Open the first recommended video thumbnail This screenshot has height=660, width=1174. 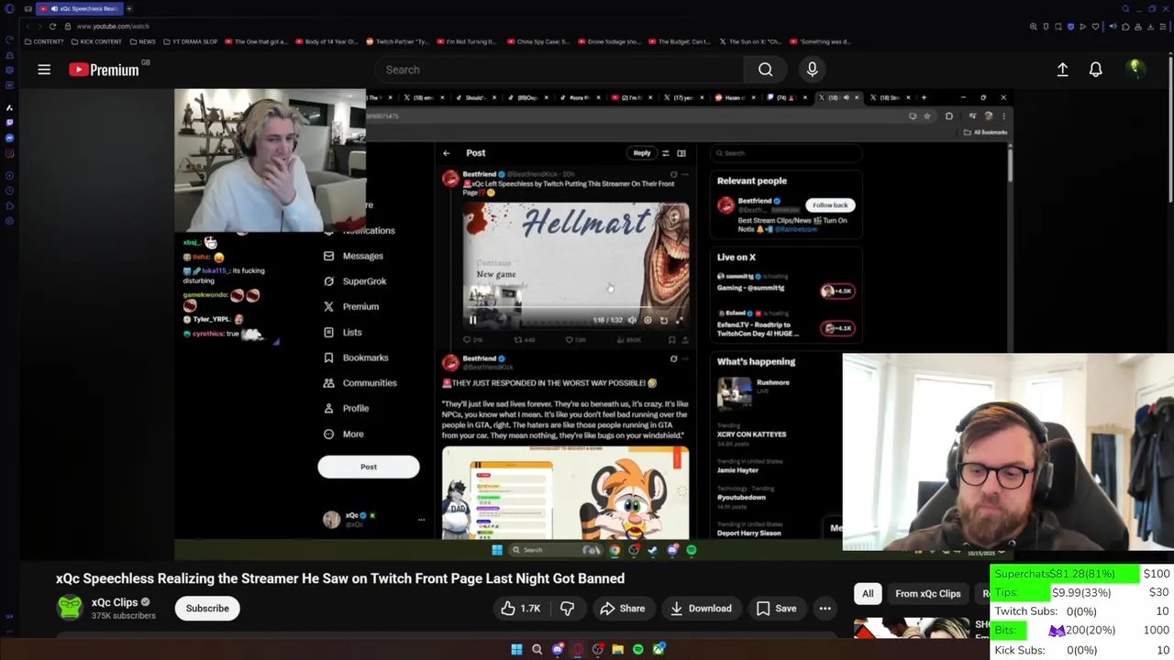pos(911,630)
